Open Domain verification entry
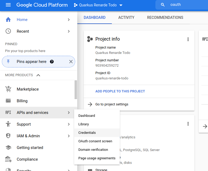The width and height of the screenshot is (208, 171). pos(97,149)
